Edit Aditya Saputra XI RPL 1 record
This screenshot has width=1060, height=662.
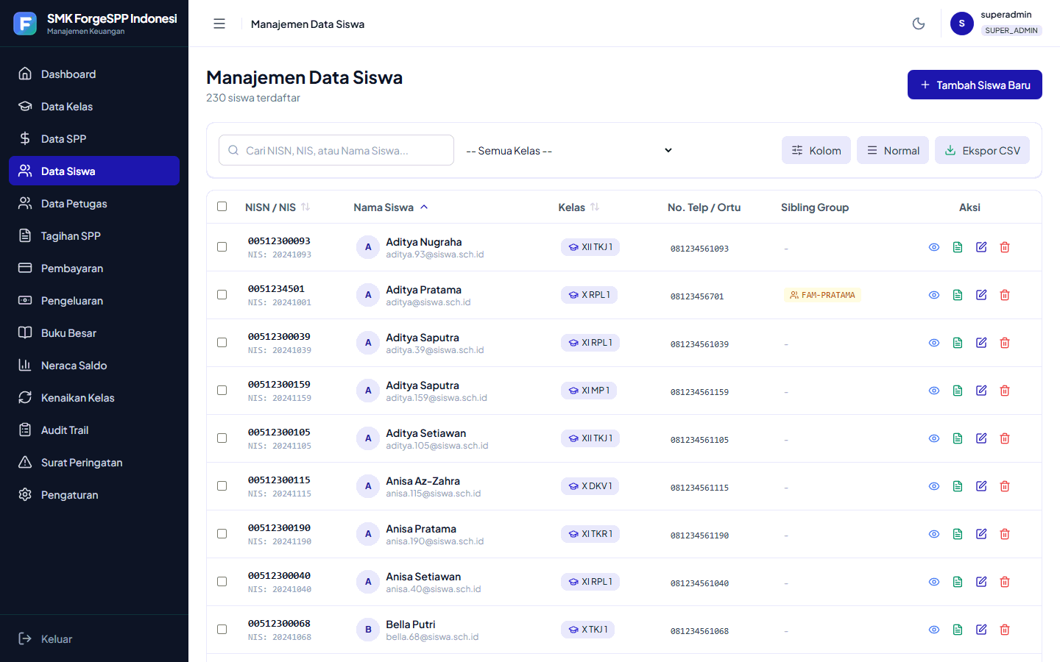click(981, 343)
